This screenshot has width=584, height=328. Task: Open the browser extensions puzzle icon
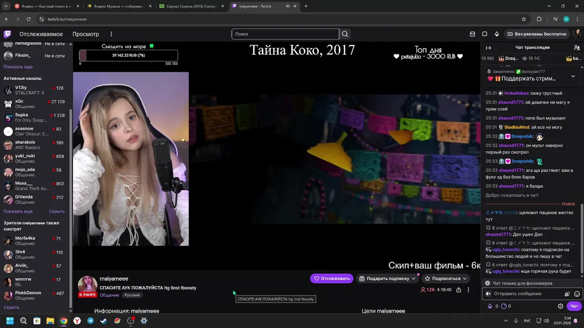(539, 19)
